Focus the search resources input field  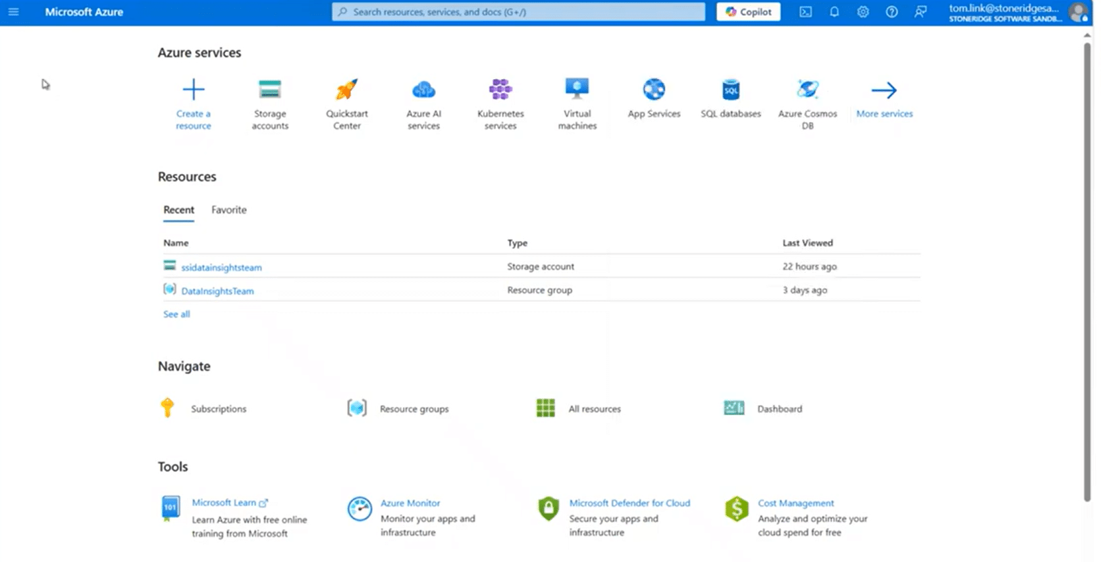tap(520, 12)
